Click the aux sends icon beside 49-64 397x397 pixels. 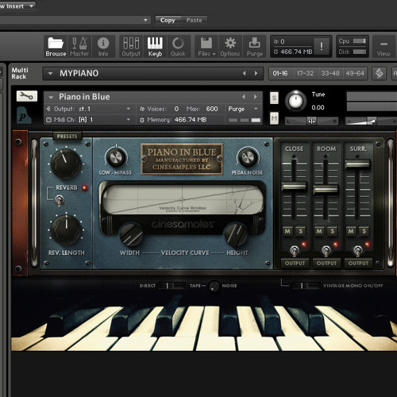pos(379,73)
